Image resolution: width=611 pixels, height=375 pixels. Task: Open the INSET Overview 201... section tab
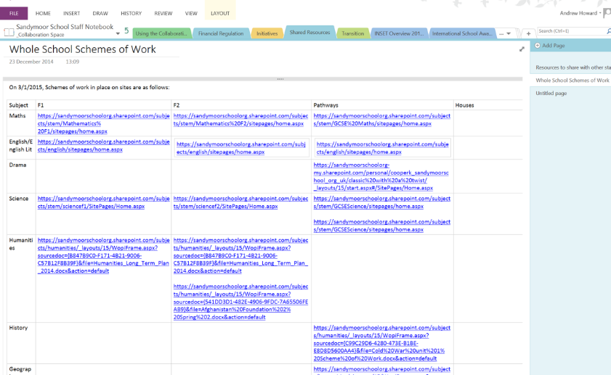[x=399, y=33]
